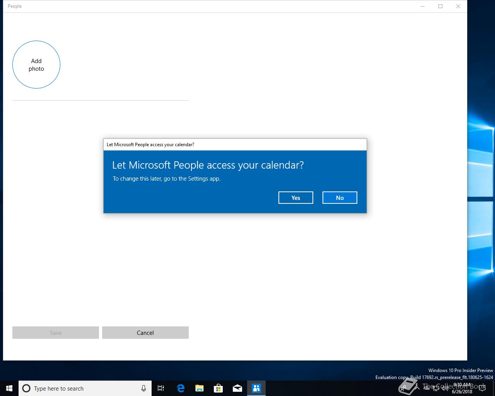Show hidden system tray icons

pos(417,388)
